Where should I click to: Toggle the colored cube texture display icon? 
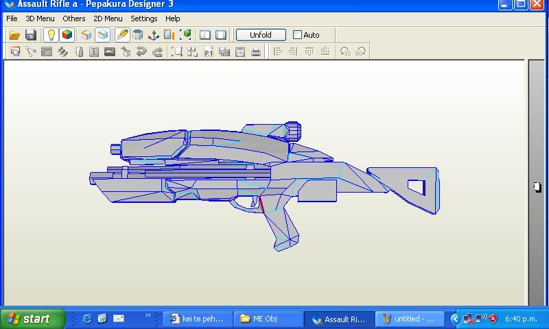point(67,35)
